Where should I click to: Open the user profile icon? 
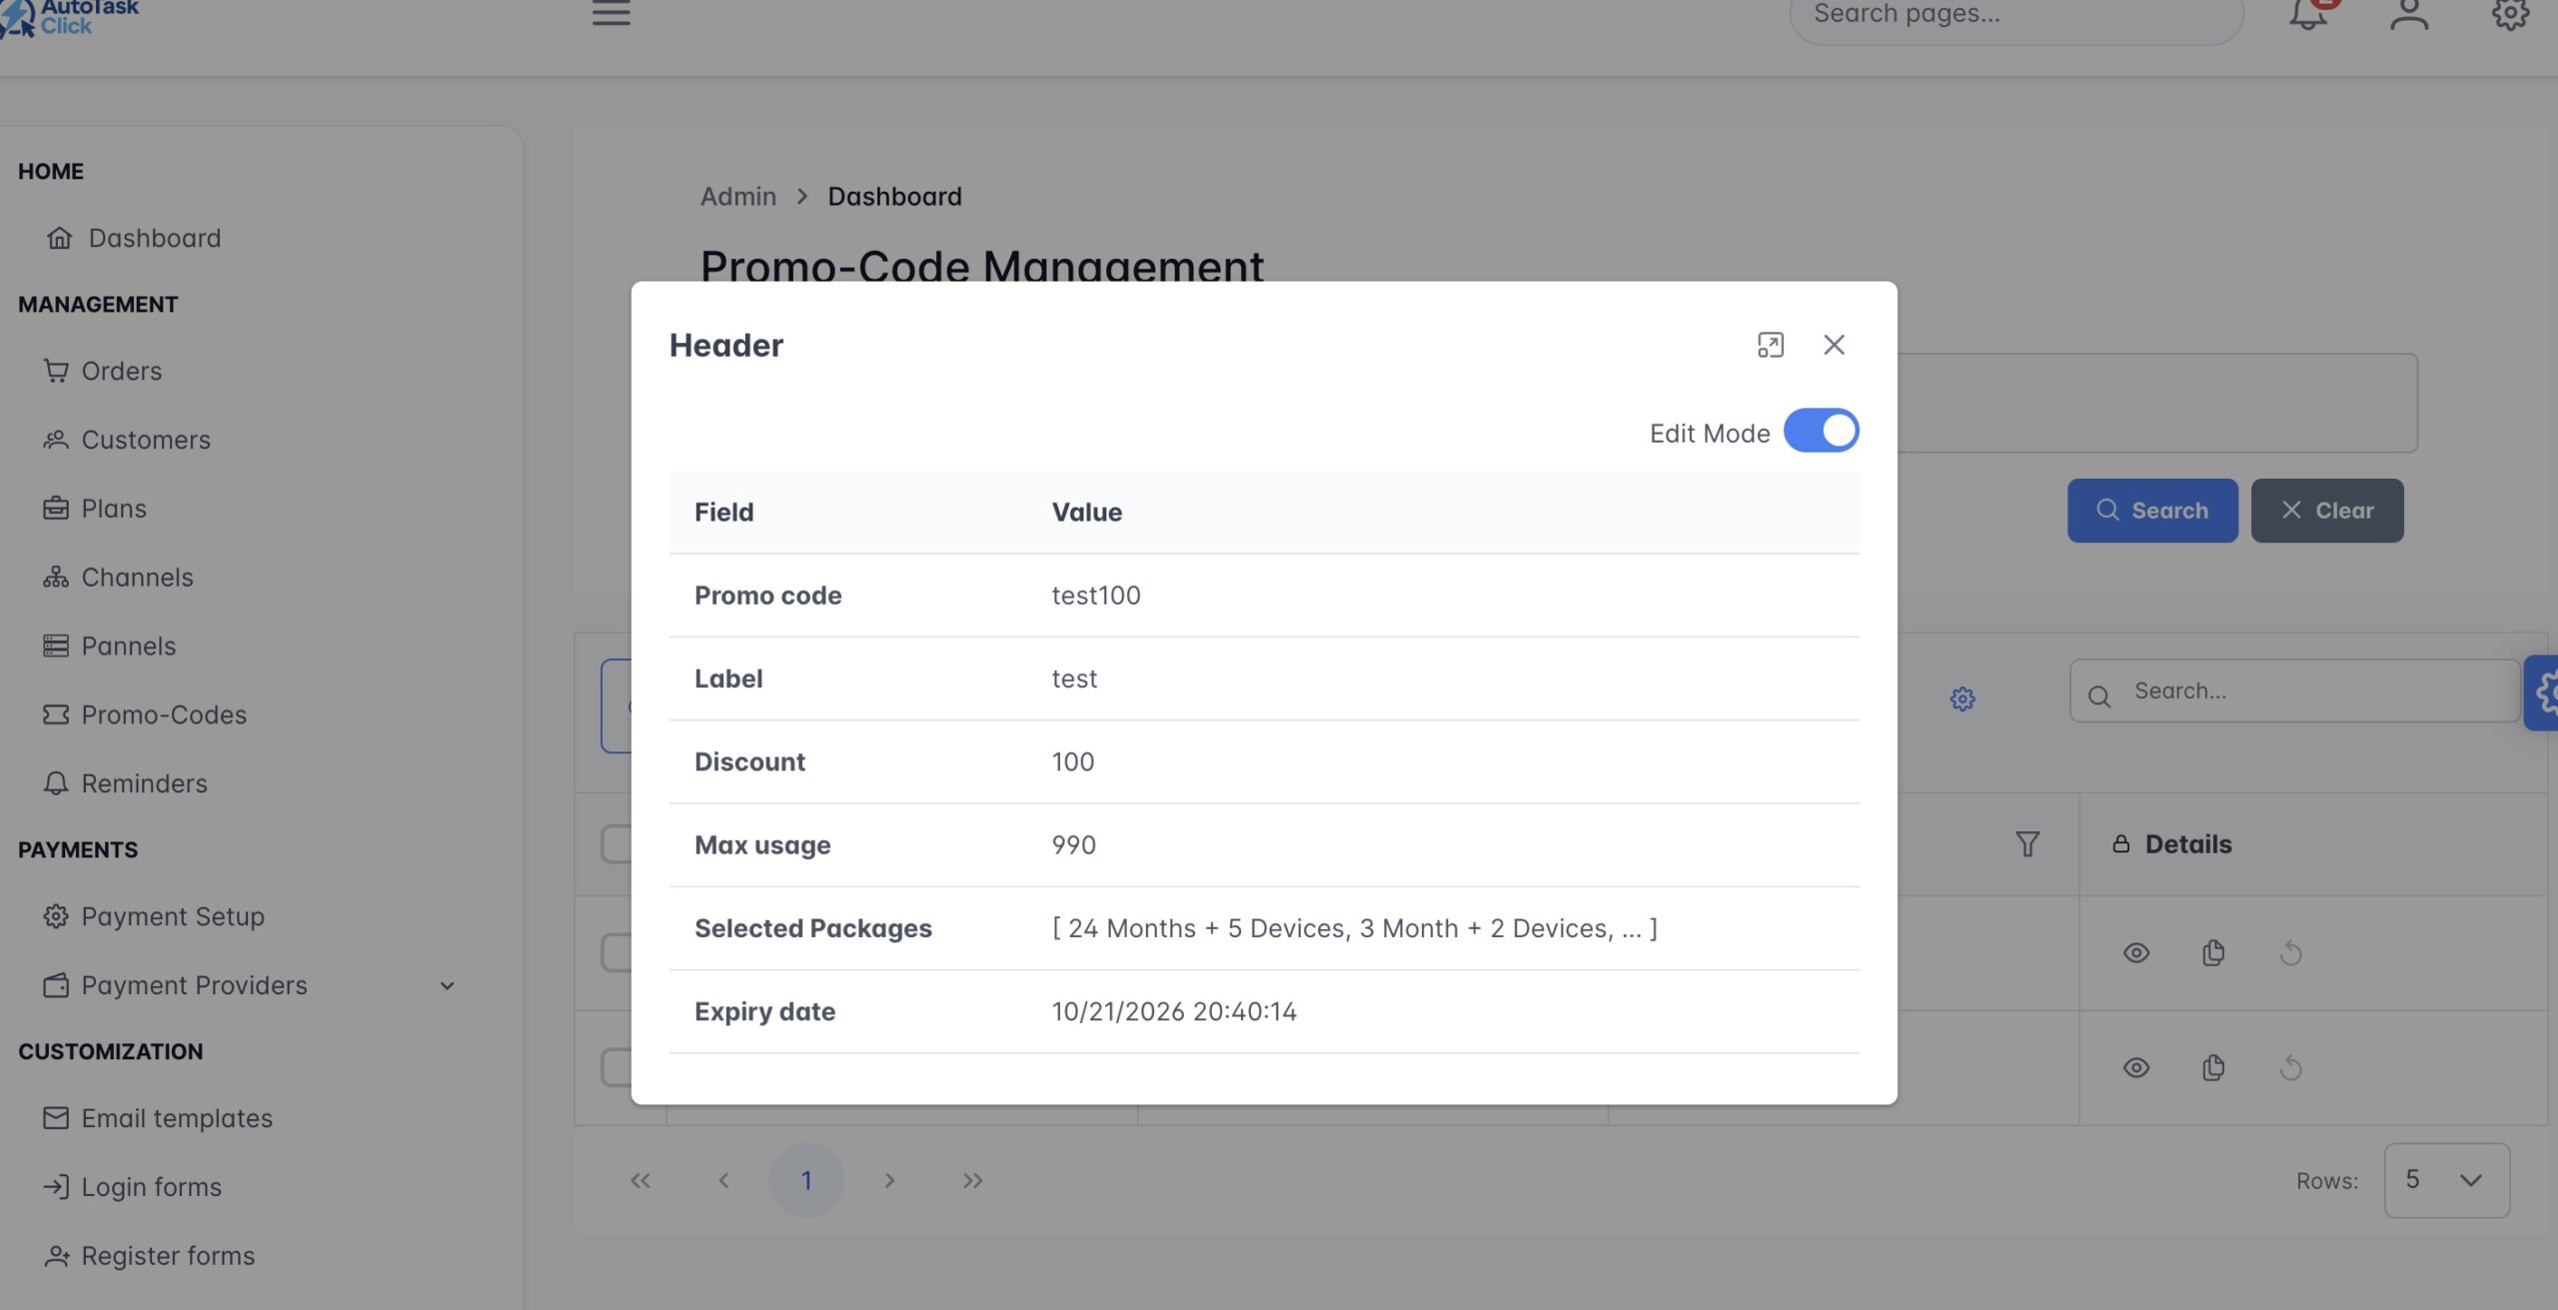[2409, 13]
